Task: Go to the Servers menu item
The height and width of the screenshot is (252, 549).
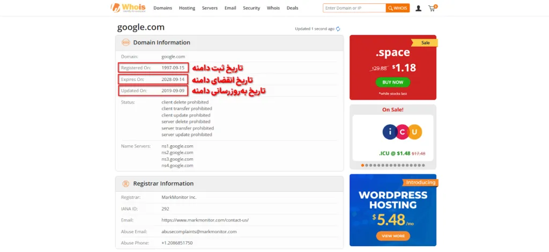Action: tap(210, 8)
